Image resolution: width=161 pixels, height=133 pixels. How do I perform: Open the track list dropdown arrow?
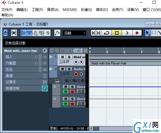pyautogui.click(x=52, y=50)
